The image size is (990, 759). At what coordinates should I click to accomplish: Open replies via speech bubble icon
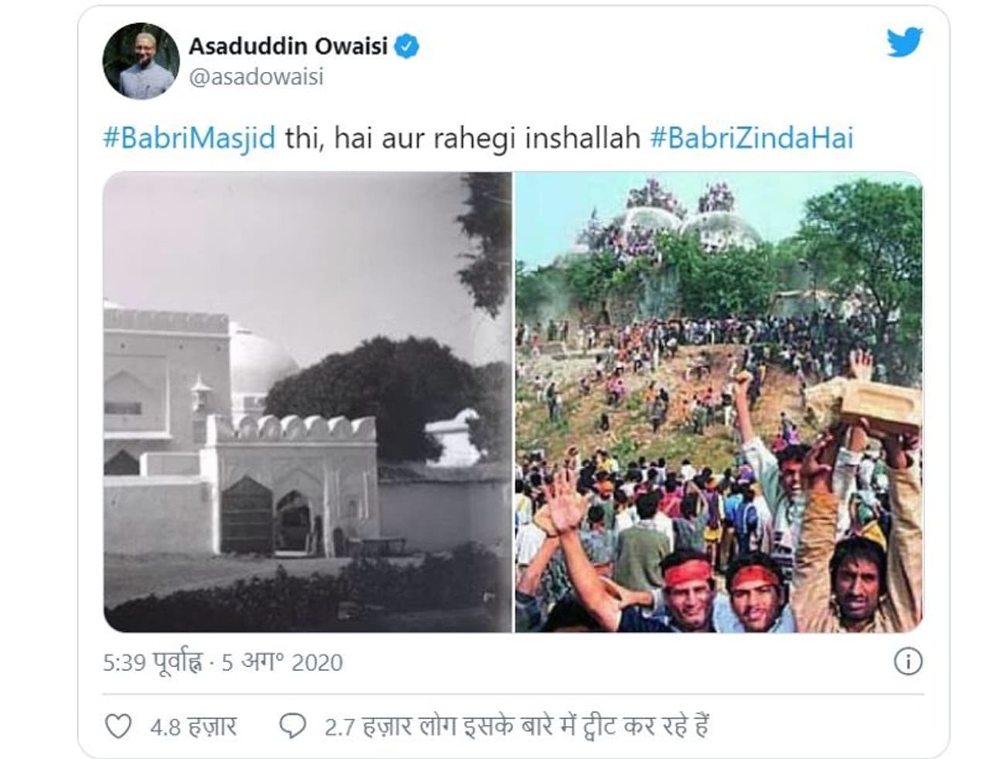coord(292,727)
